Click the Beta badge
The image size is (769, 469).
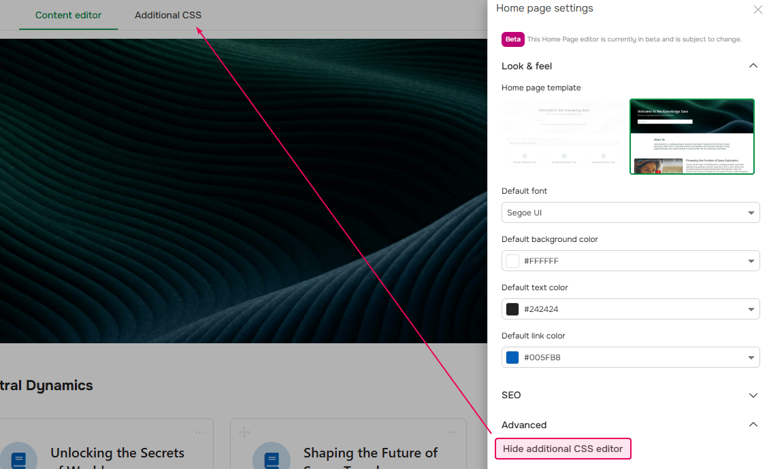(512, 39)
